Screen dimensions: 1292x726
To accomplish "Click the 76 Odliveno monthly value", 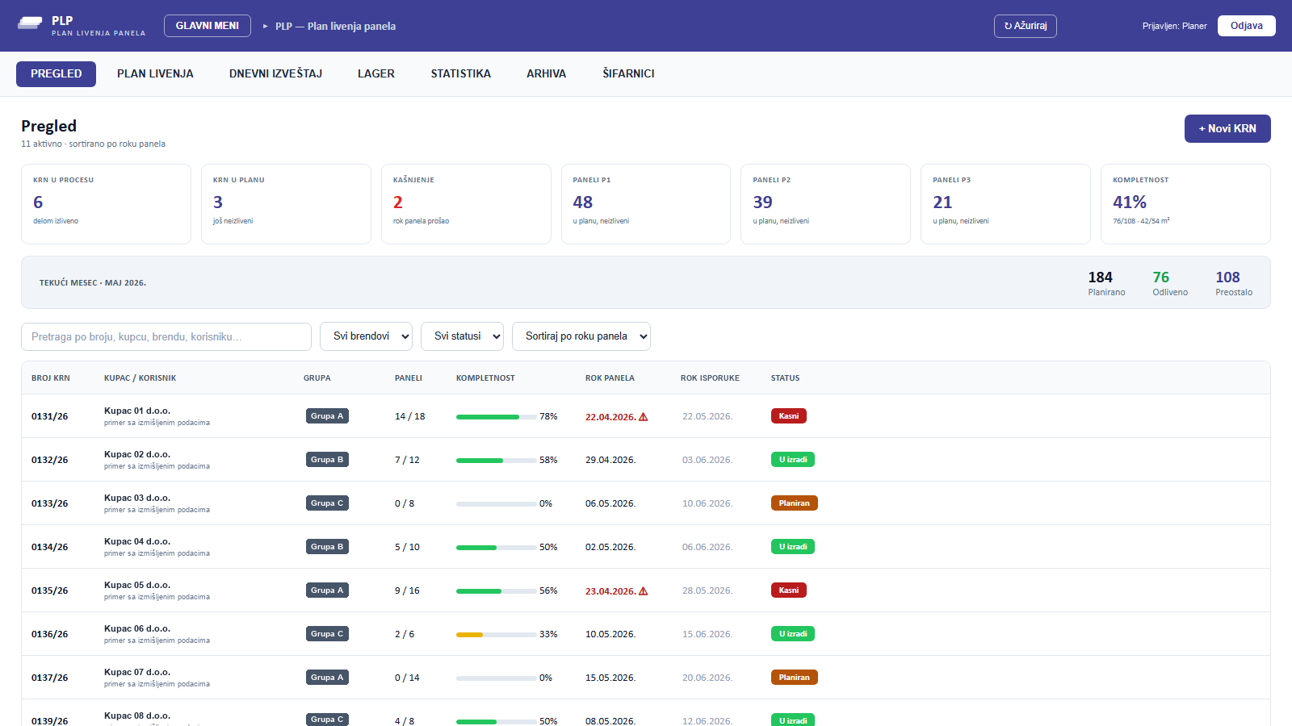I will pyautogui.click(x=1161, y=277).
